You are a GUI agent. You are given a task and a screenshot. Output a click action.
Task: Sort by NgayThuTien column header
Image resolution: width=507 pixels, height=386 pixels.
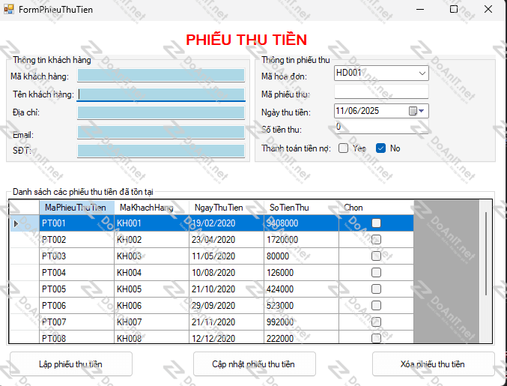[x=226, y=208]
